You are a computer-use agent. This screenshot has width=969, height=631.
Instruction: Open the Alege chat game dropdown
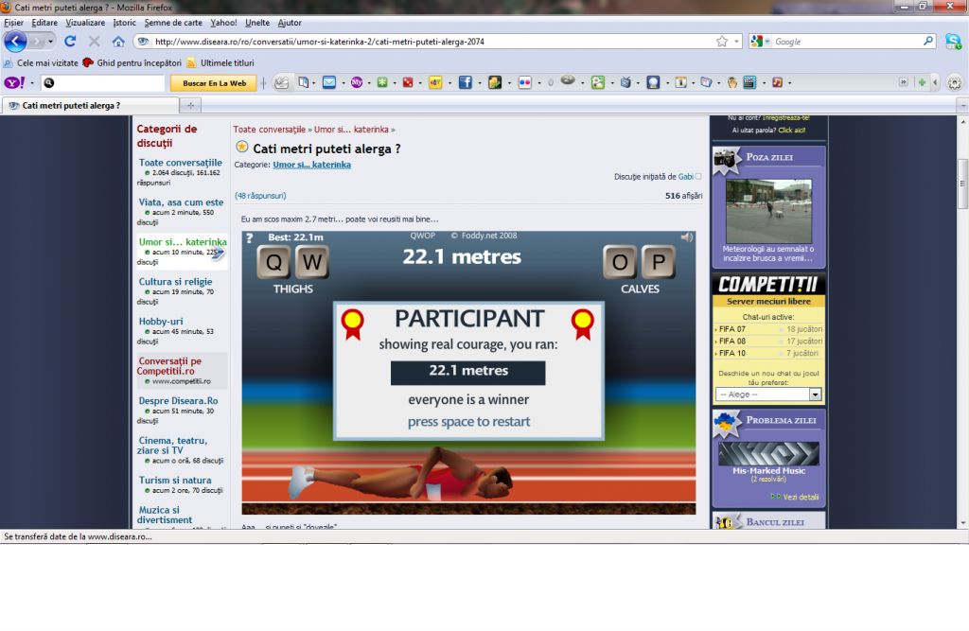pos(815,394)
